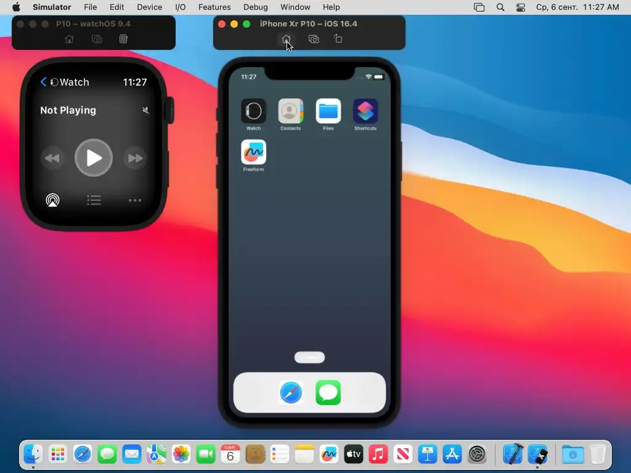Tap the fast-forward button on the watch
The image size is (631, 473).
click(135, 158)
